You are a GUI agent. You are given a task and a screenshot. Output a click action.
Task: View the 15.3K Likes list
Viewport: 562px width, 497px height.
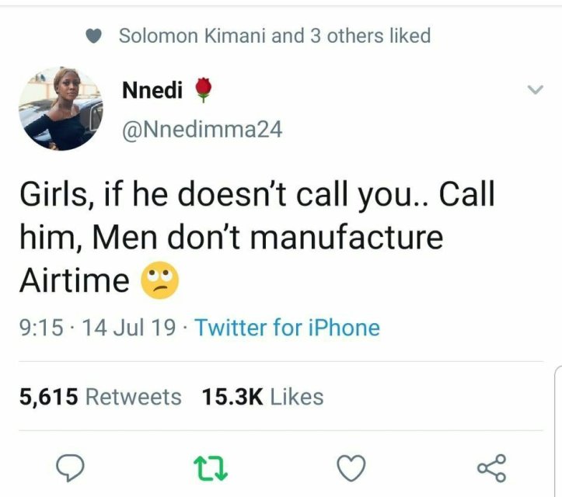262,397
